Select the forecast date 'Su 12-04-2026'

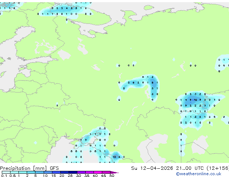152,168
